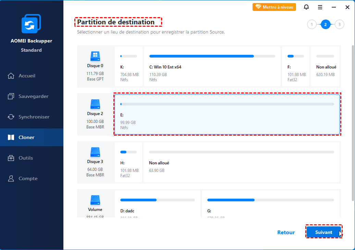Click the 64.00 GB size text

[x=95, y=170]
